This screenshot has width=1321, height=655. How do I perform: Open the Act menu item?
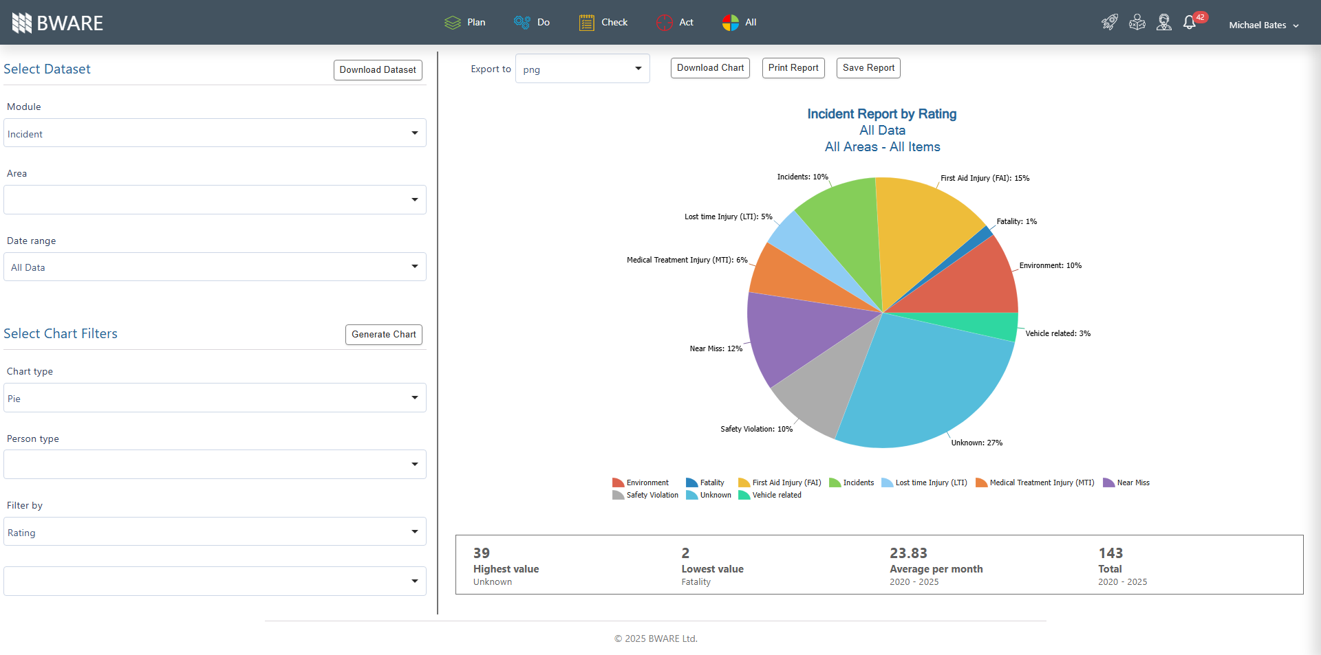pos(675,23)
